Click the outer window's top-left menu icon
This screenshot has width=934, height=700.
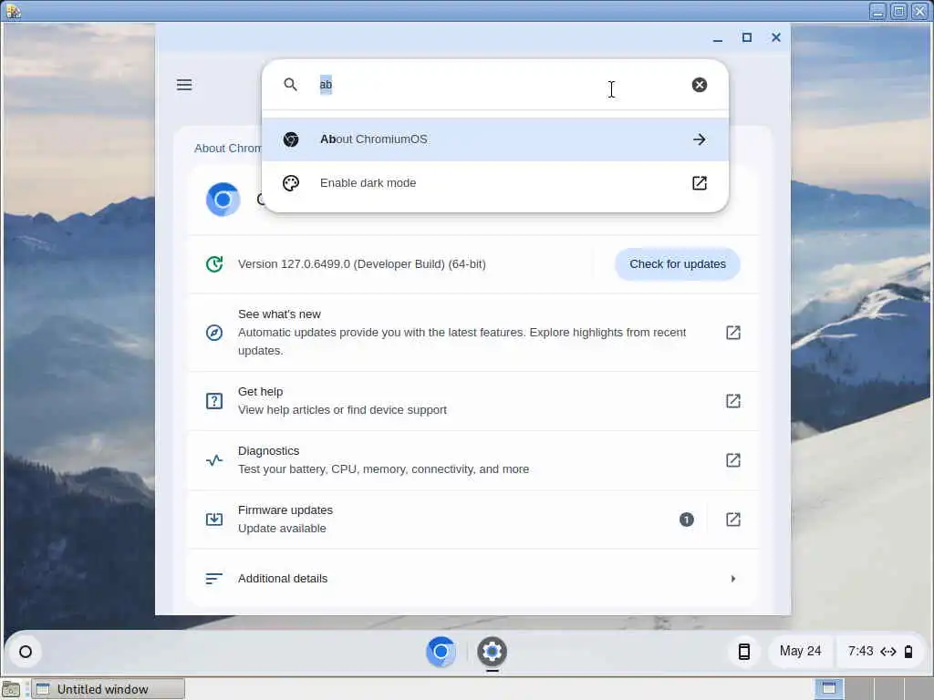click(x=13, y=11)
